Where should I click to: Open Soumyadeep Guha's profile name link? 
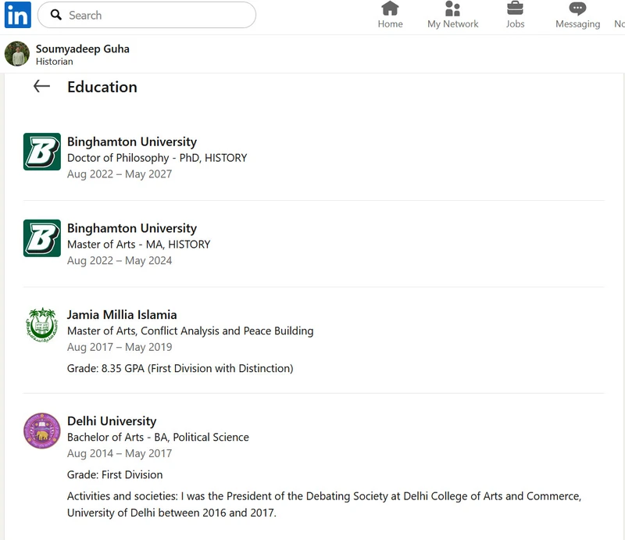tap(83, 48)
